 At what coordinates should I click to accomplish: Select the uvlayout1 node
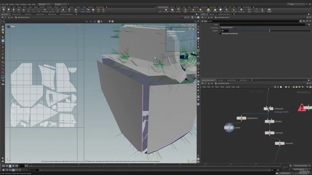269,108
